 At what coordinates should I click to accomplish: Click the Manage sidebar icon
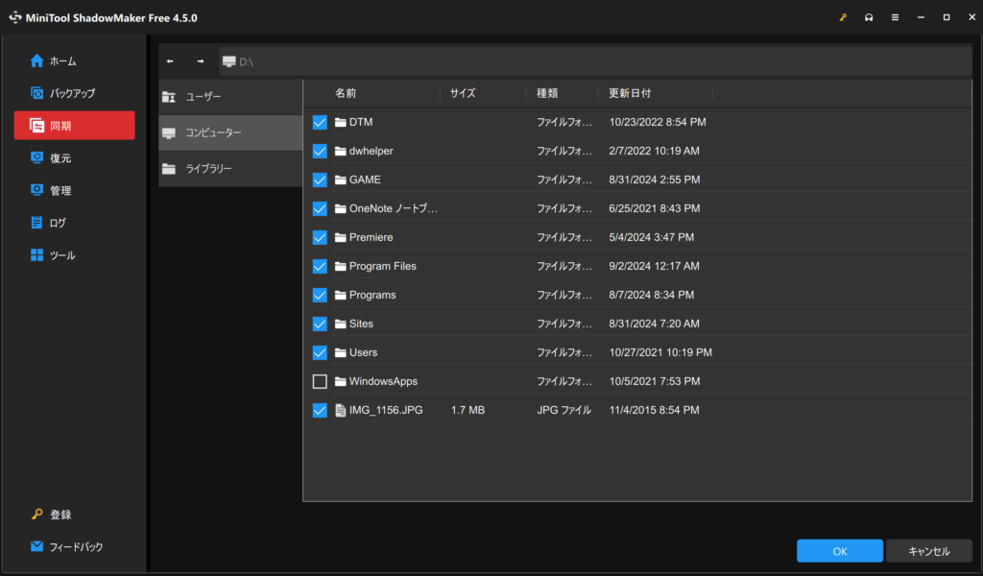[37, 190]
